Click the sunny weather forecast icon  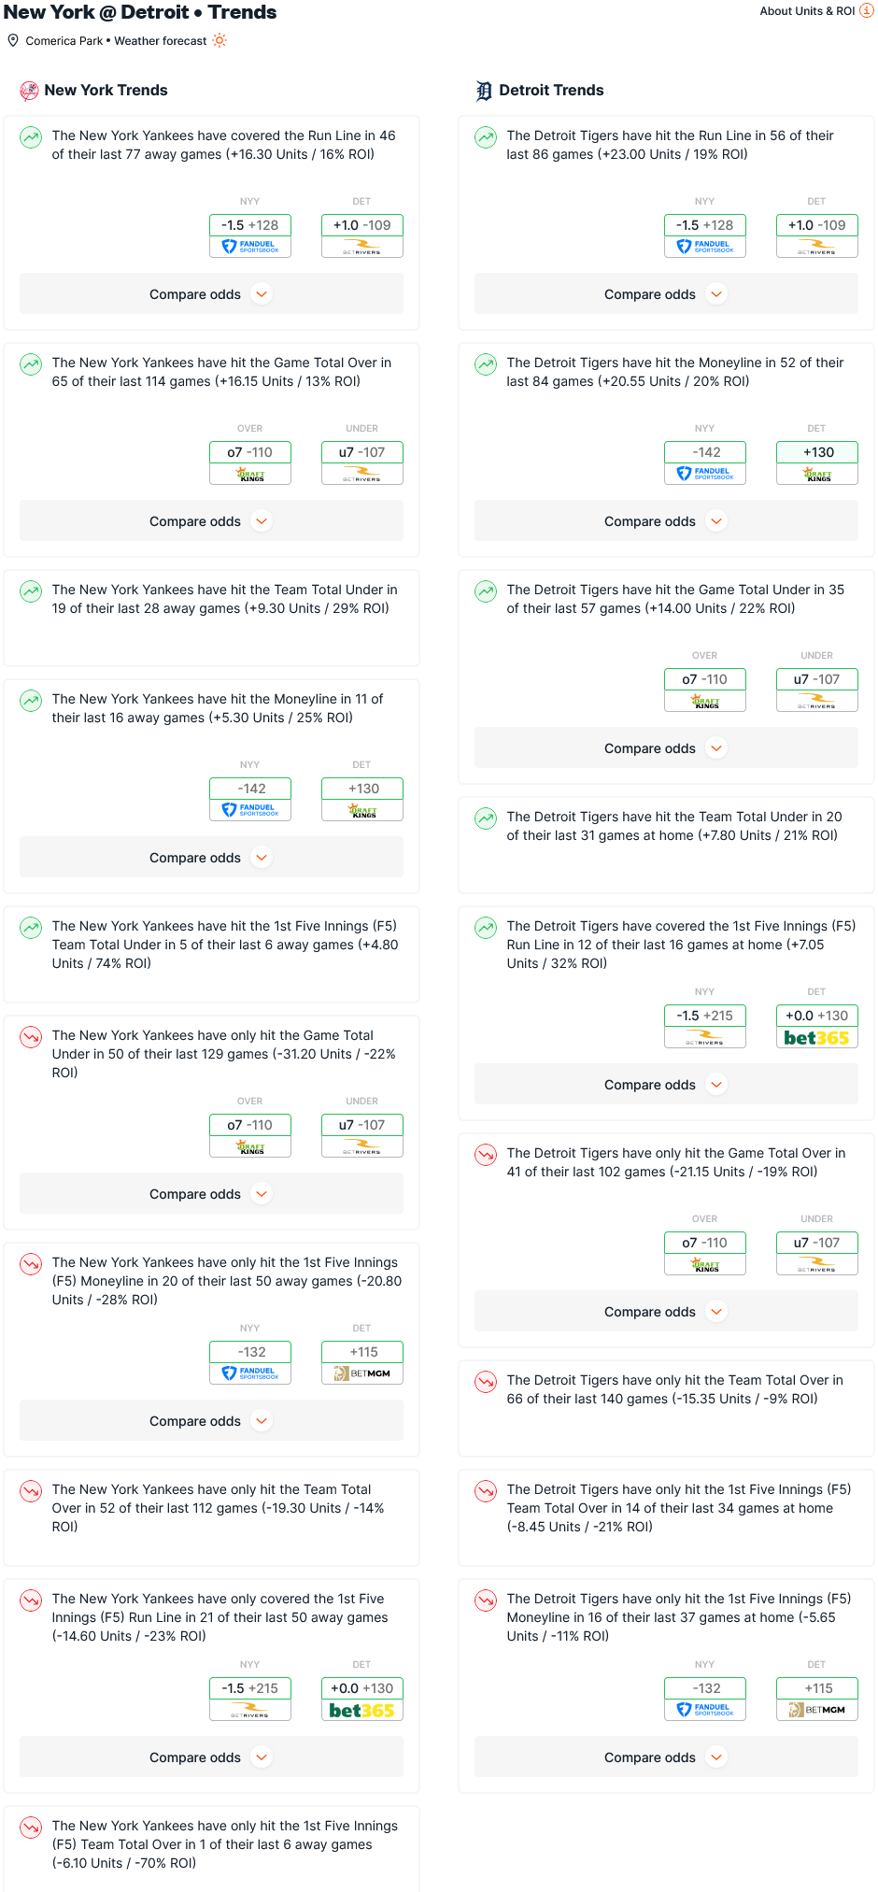[x=219, y=40]
